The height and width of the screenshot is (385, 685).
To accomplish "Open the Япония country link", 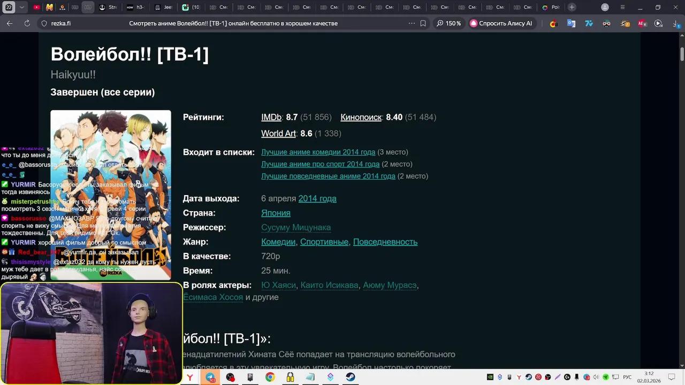I will click(x=276, y=213).
